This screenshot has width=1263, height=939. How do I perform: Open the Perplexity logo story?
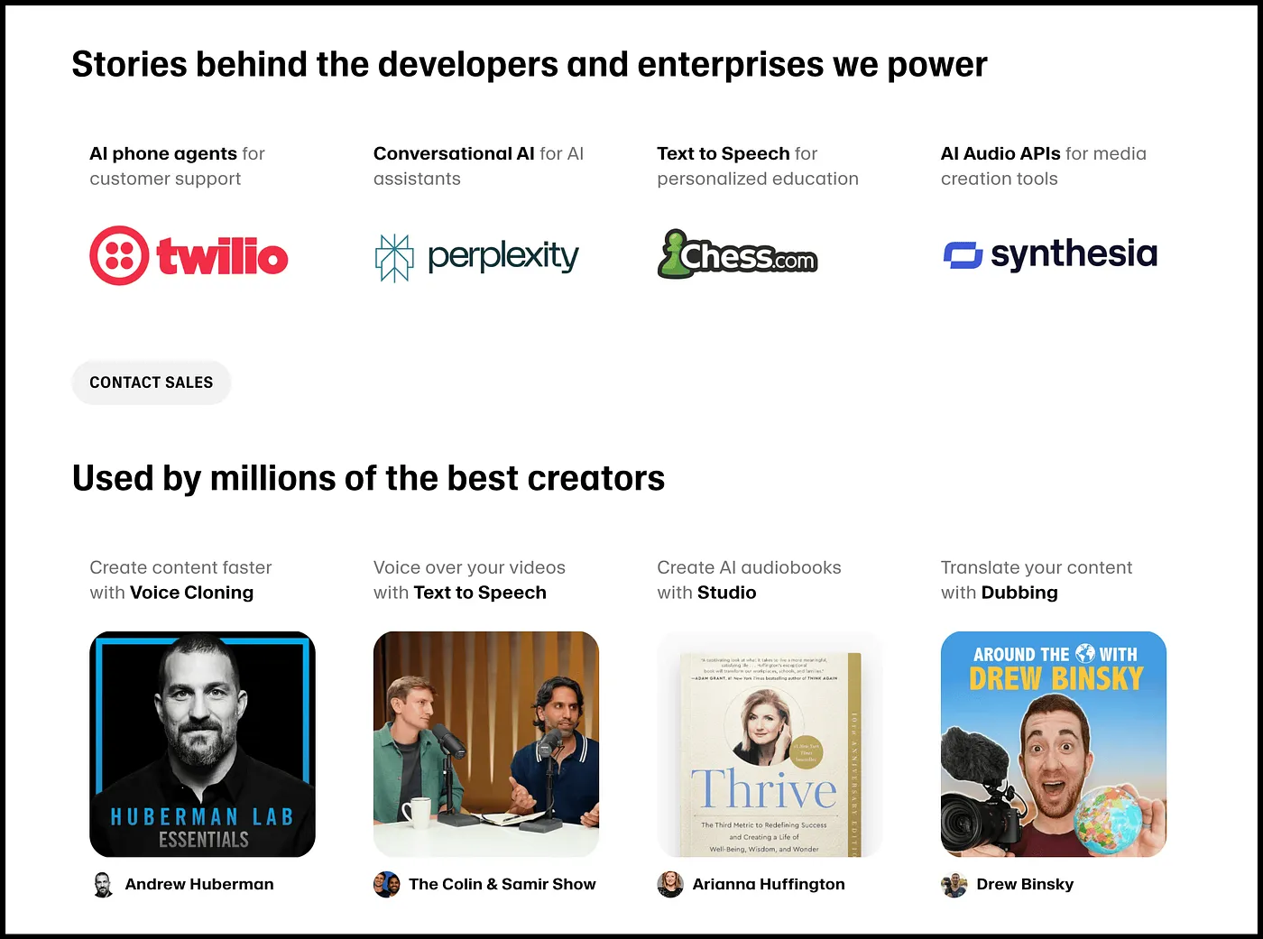476,257
